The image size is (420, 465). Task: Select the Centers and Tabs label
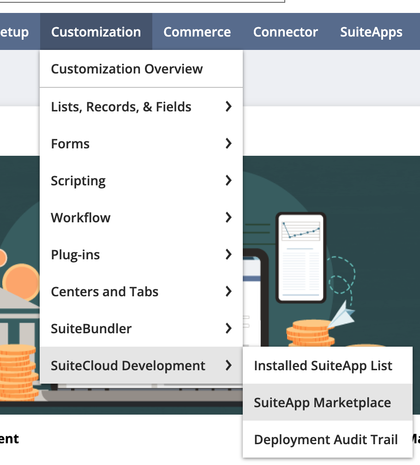tap(105, 292)
